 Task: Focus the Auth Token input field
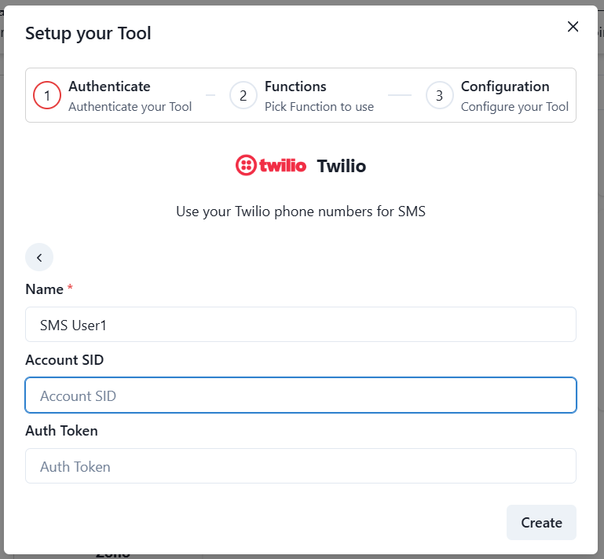pyautogui.click(x=301, y=465)
